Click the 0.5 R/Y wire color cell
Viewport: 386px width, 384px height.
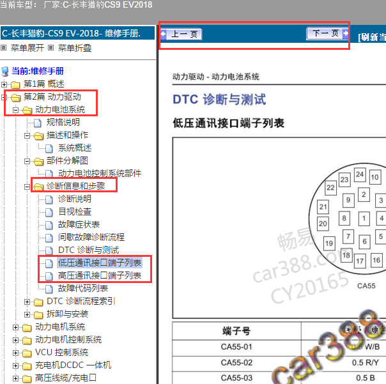coord(344,363)
